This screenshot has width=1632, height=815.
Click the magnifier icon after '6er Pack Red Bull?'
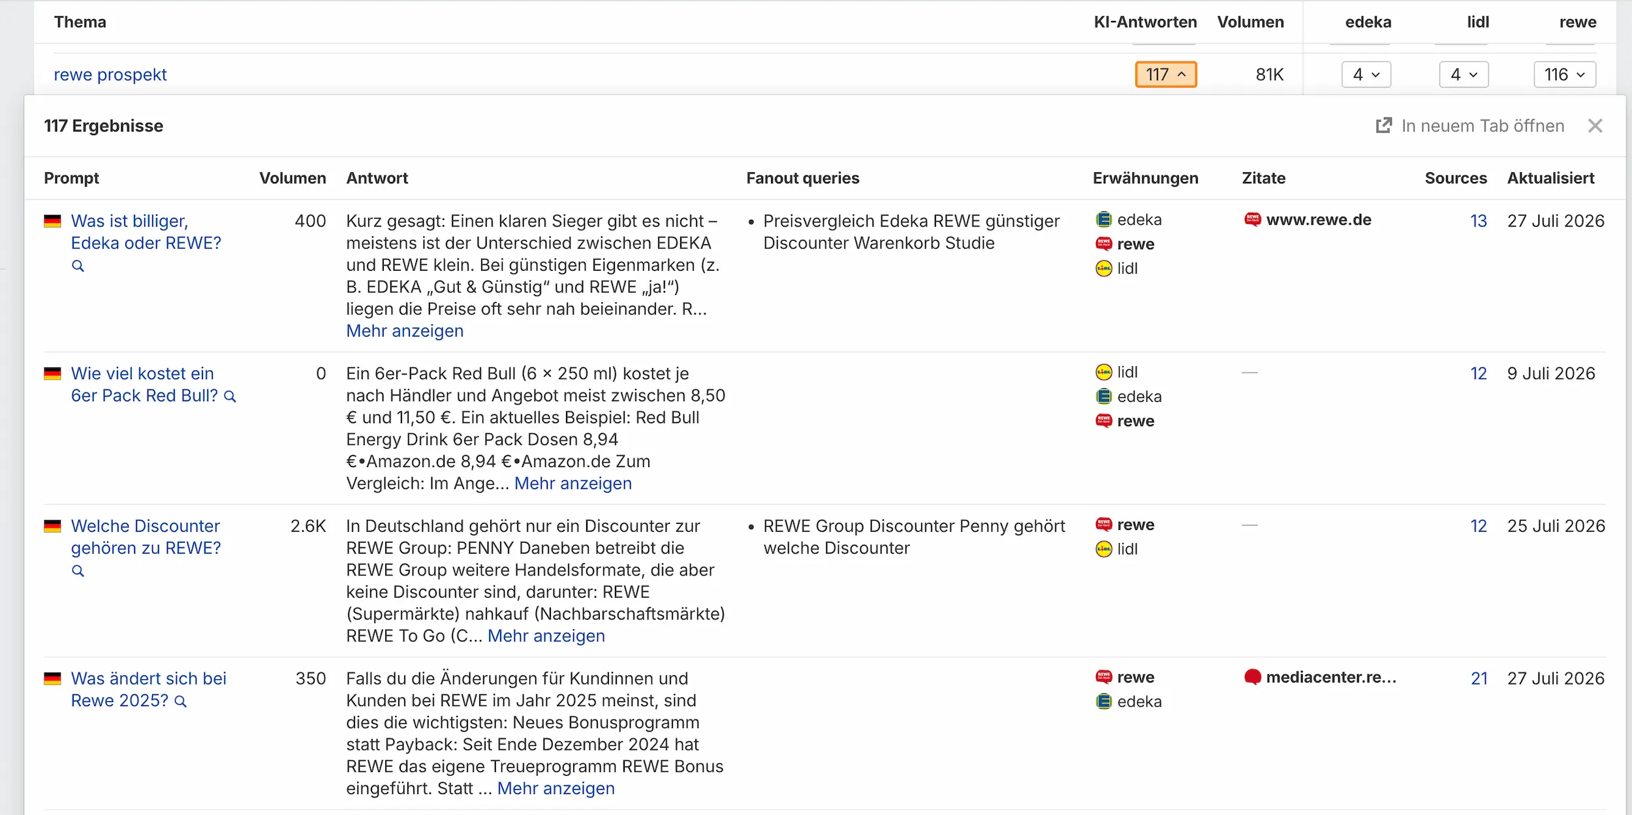[230, 396]
